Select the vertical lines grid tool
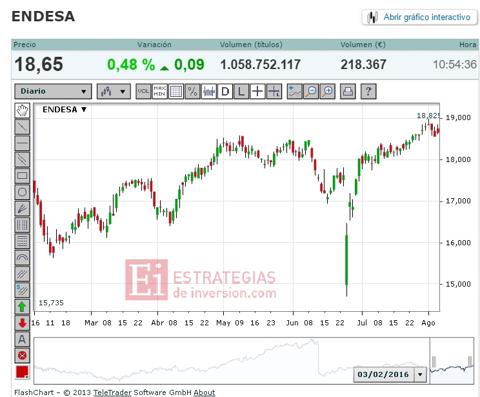 pos(22,225)
